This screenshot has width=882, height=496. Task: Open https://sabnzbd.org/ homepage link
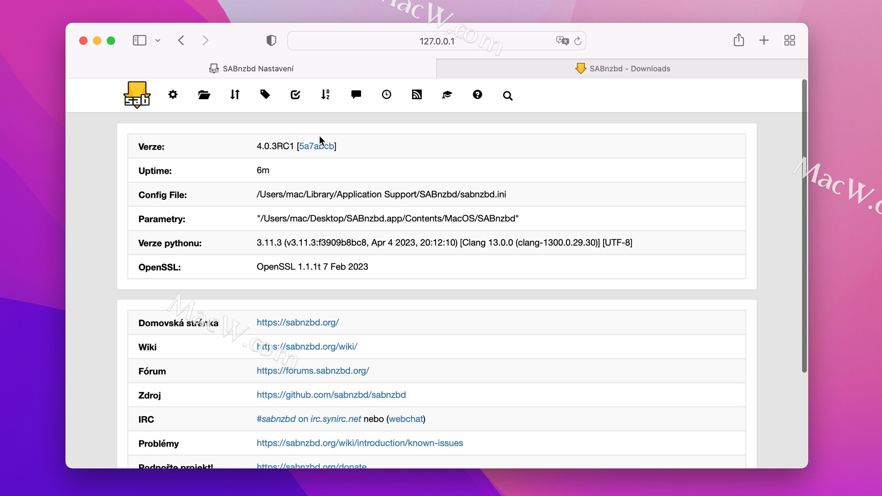click(x=298, y=322)
